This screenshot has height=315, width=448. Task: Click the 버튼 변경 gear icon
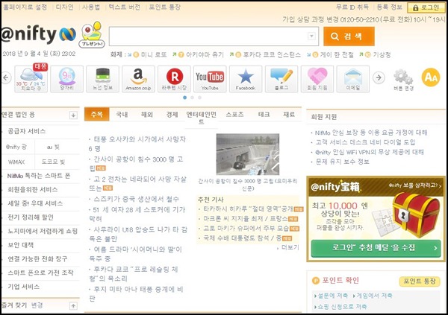pos(403,79)
